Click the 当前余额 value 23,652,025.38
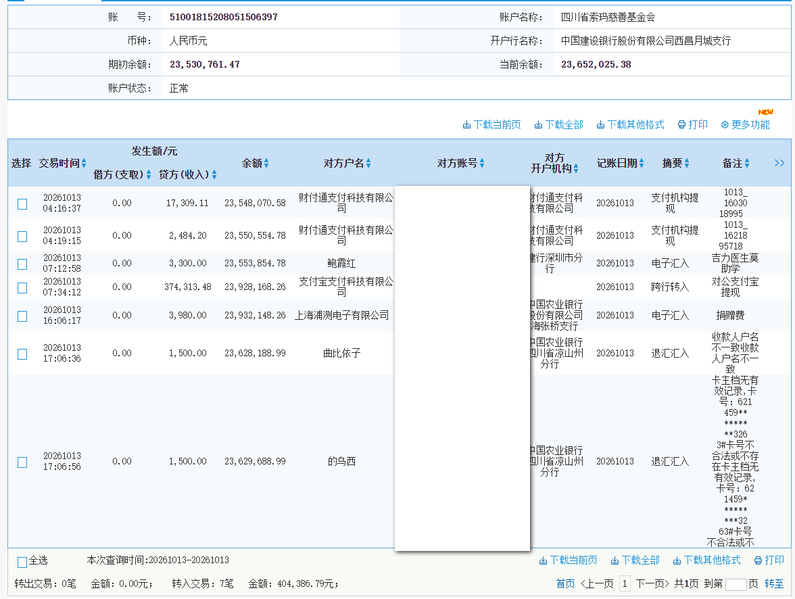 click(x=596, y=64)
